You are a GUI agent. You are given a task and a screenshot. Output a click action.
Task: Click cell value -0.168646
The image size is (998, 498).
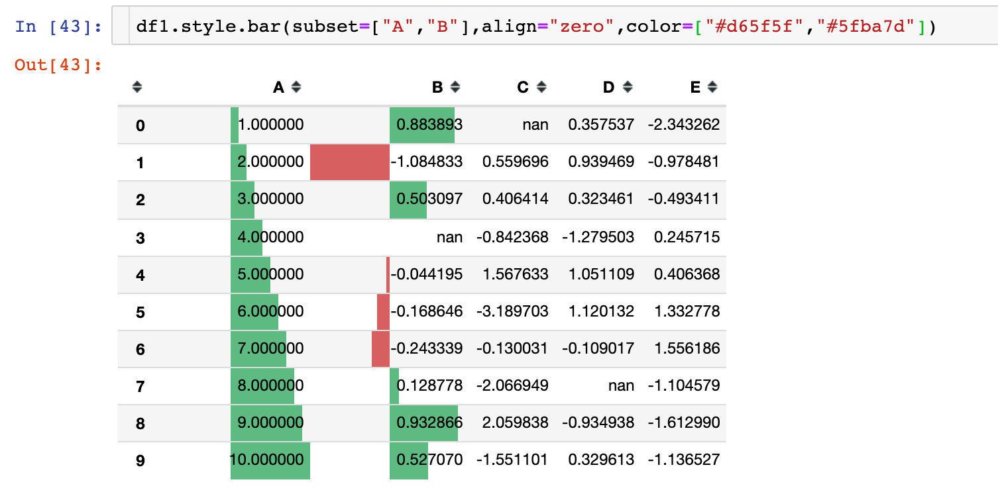coord(427,311)
